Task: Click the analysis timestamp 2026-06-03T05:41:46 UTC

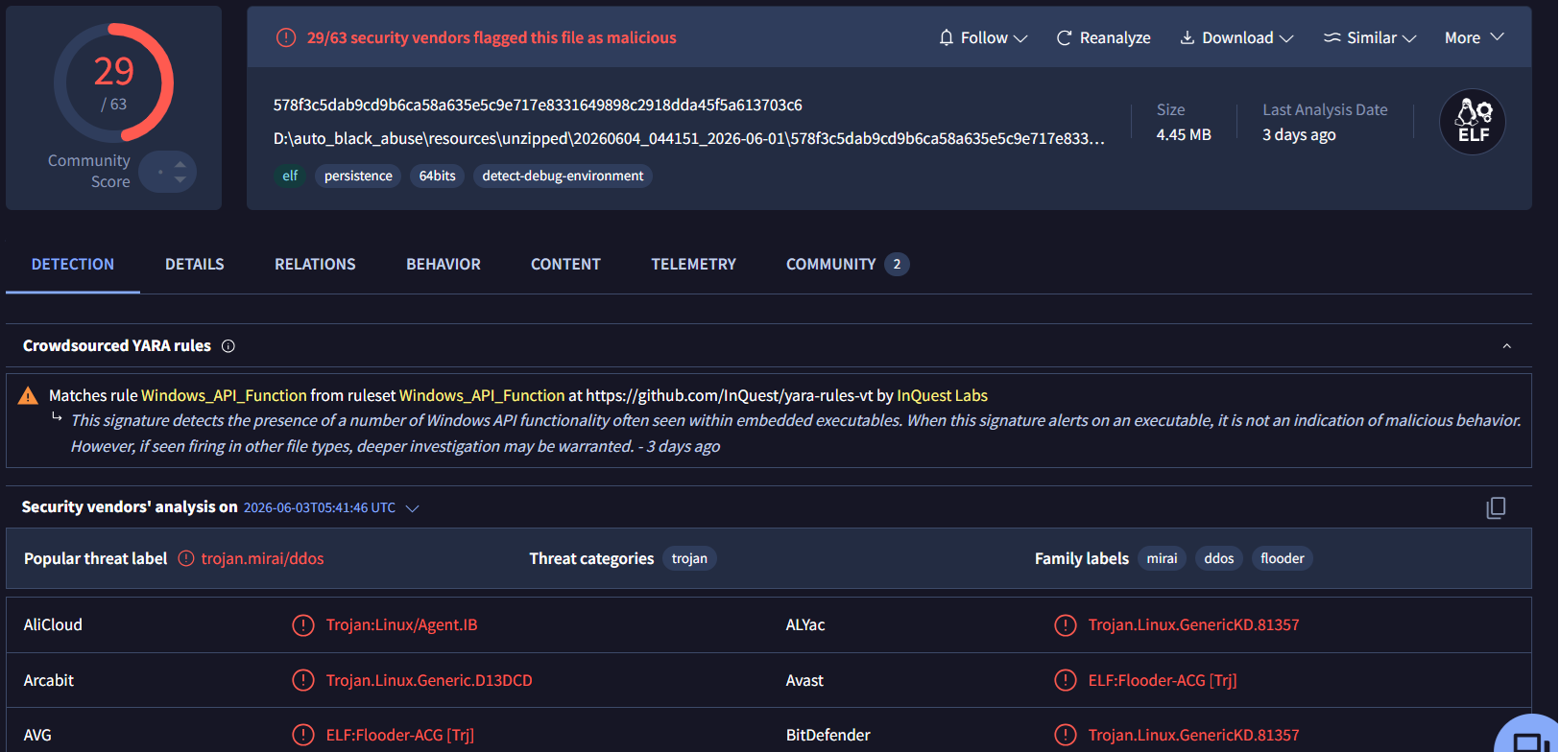Action: coord(320,507)
